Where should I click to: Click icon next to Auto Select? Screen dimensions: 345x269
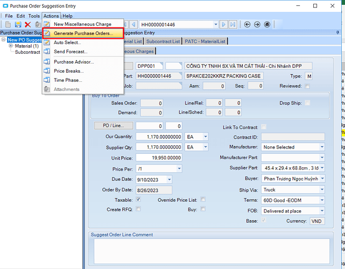pyautogui.click(x=47, y=42)
